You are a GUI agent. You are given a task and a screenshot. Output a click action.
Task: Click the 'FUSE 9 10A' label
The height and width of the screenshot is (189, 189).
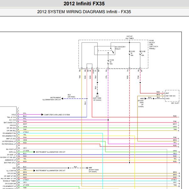143,53
